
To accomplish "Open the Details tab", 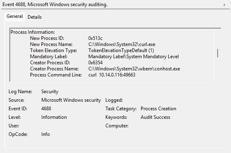I will (x=34, y=17).
